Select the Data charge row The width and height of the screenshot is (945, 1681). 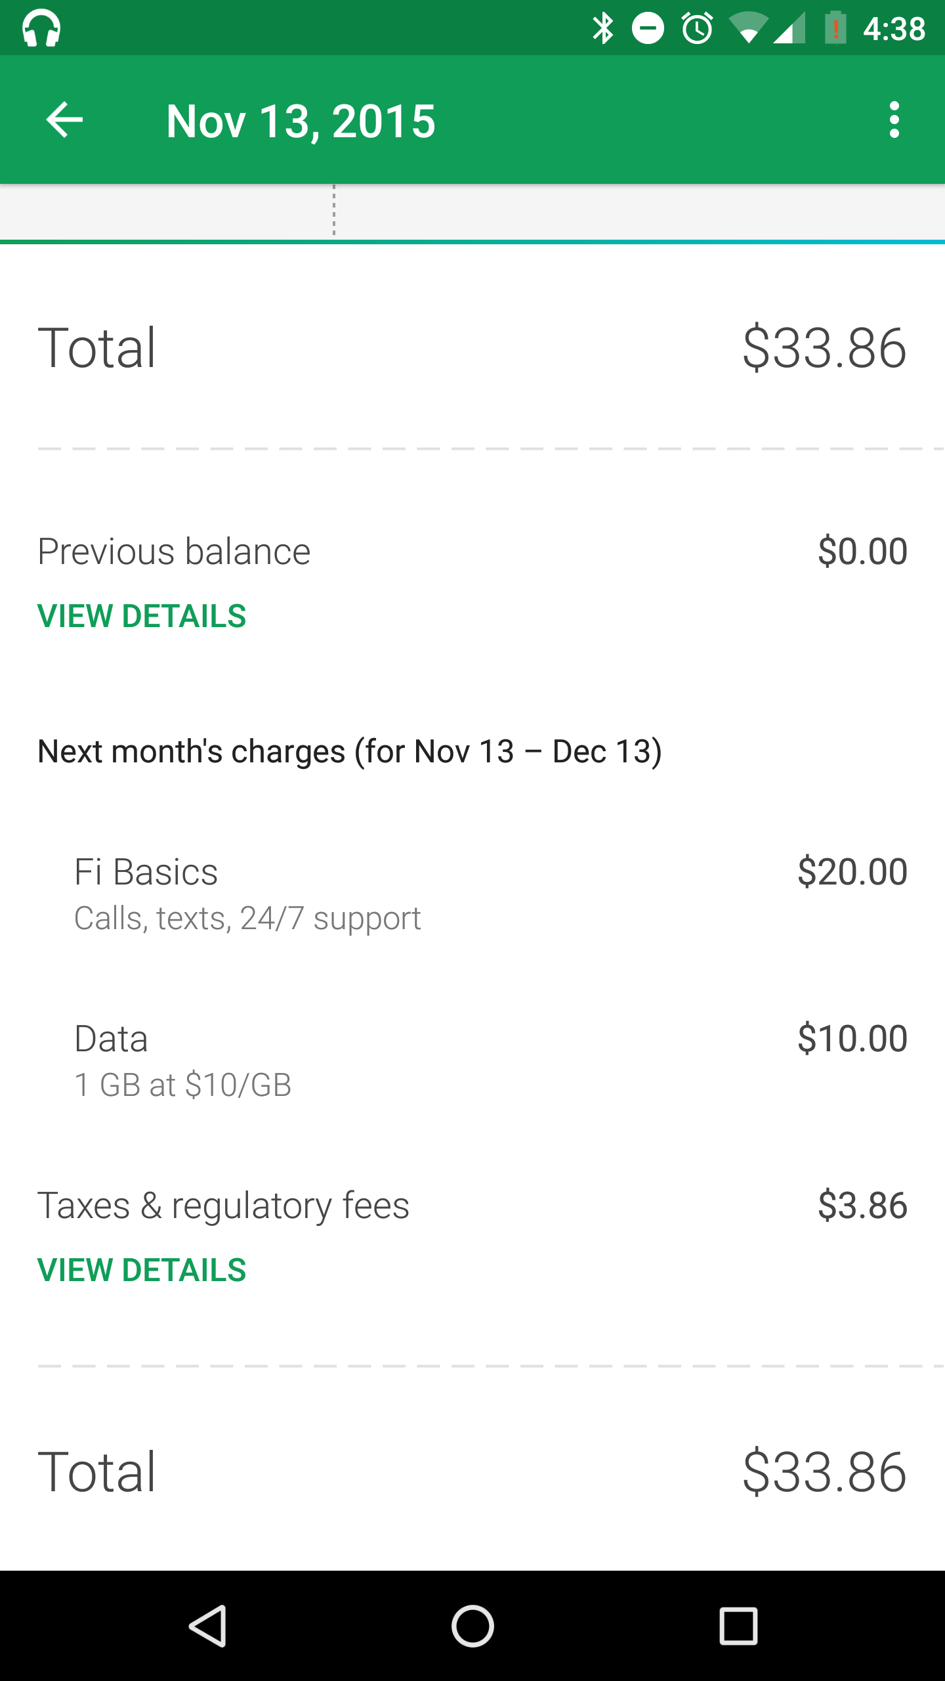click(x=472, y=1060)
